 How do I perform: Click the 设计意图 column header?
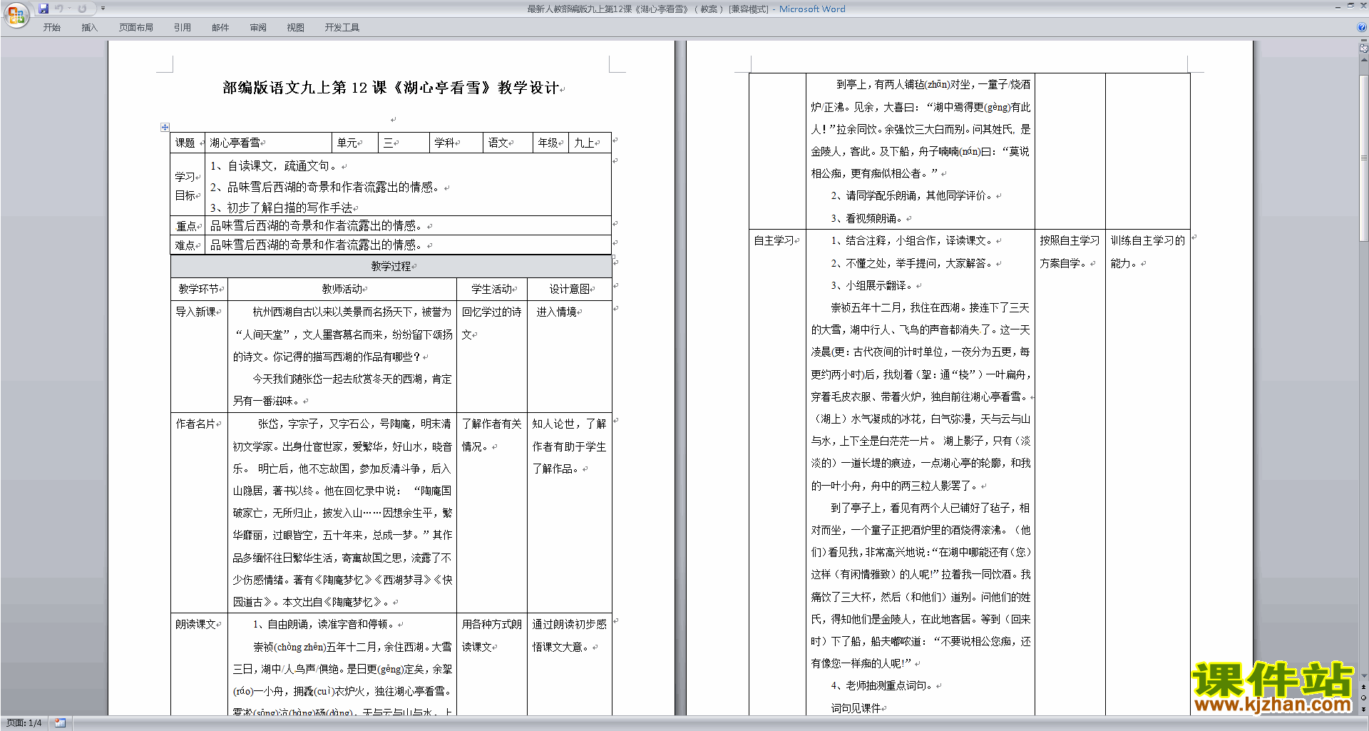click(x=569, y=289)
